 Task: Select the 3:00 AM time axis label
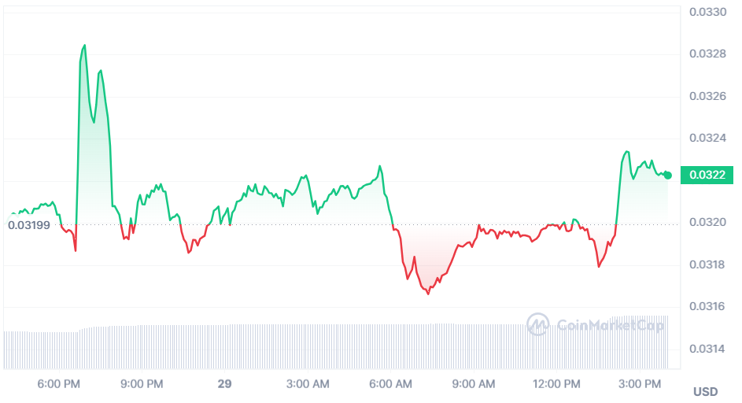click(x=308, y=384)
